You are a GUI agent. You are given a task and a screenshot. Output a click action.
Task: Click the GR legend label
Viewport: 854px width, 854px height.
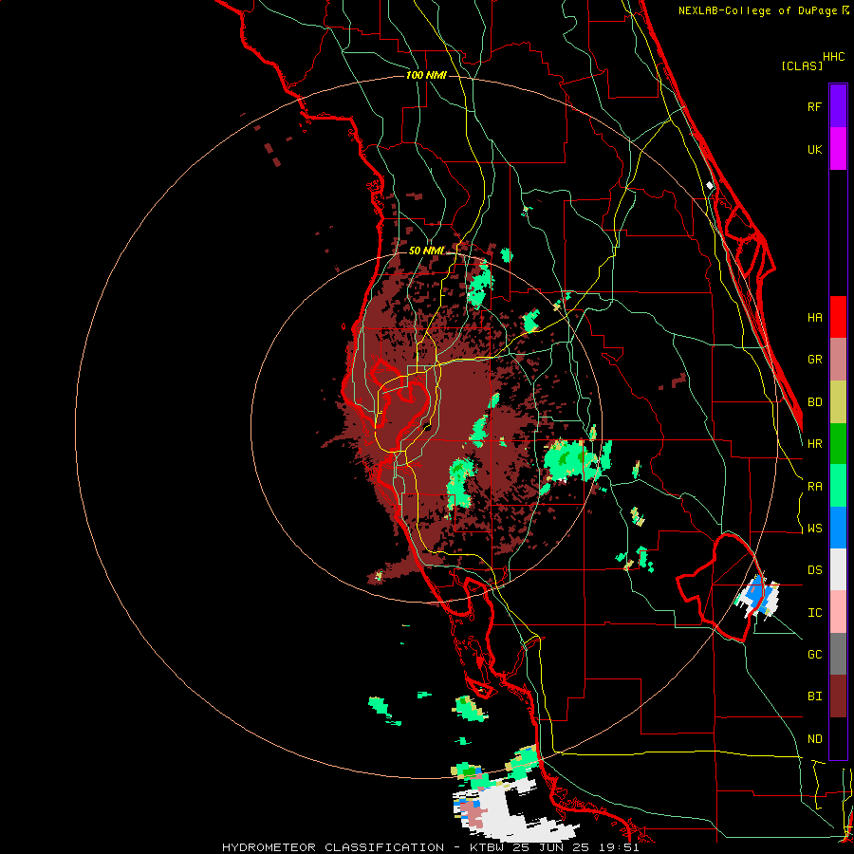[814, 360]
